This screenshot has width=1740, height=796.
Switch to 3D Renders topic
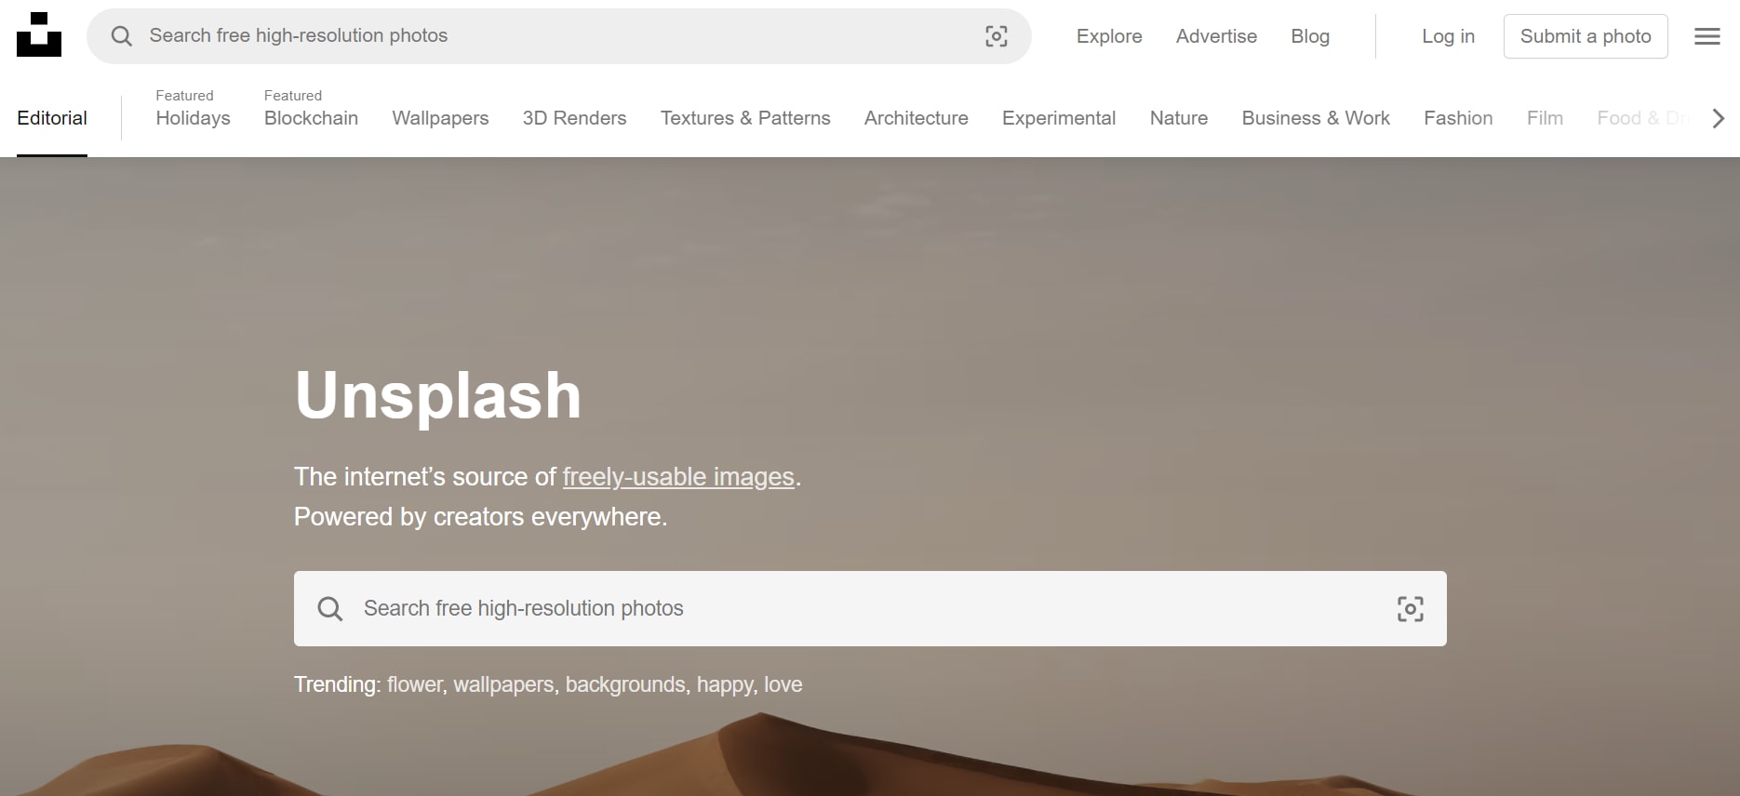574,118
